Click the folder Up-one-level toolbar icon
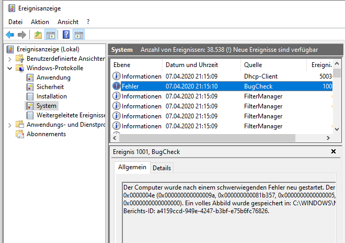Screen dimensions: 345x243 (38, 35)
